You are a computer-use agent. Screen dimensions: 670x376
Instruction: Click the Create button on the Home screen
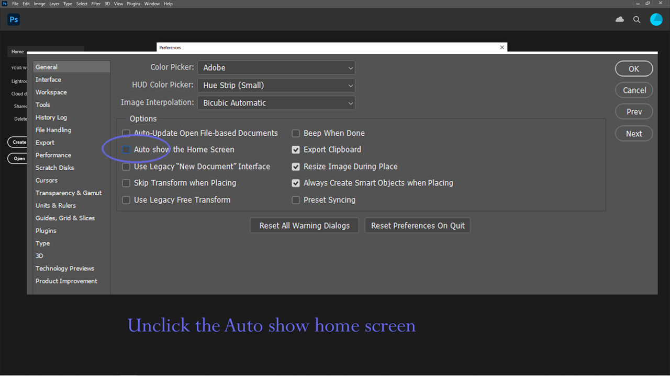(x=17, y=142)
